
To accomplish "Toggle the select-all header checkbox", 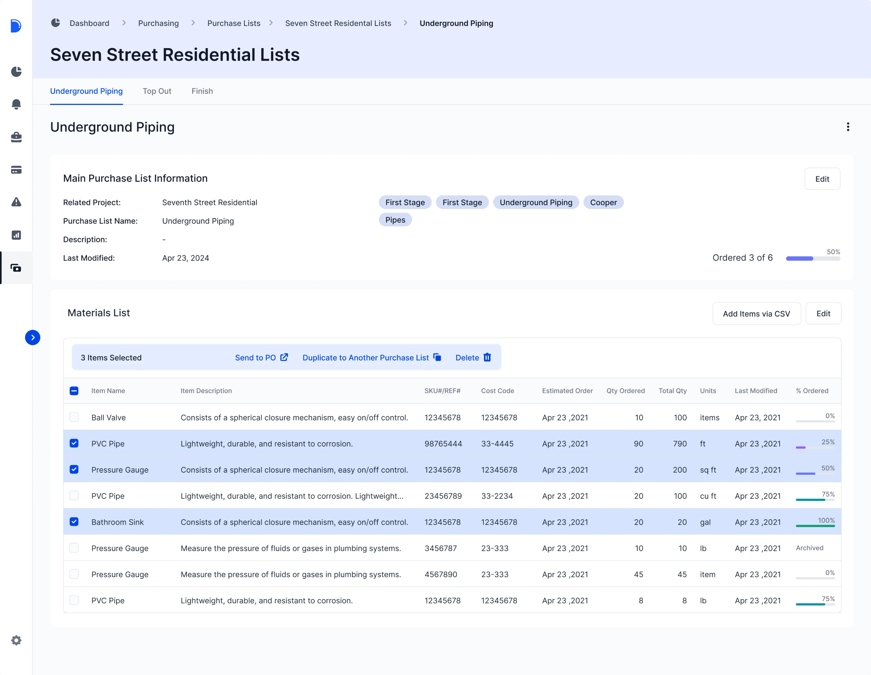I will pos(74,391).
